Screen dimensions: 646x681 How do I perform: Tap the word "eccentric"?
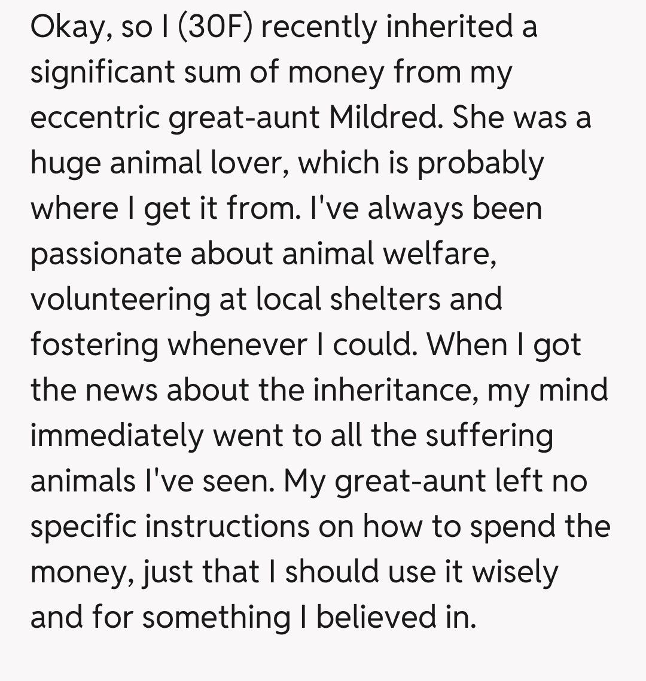[x=95, y=118]
